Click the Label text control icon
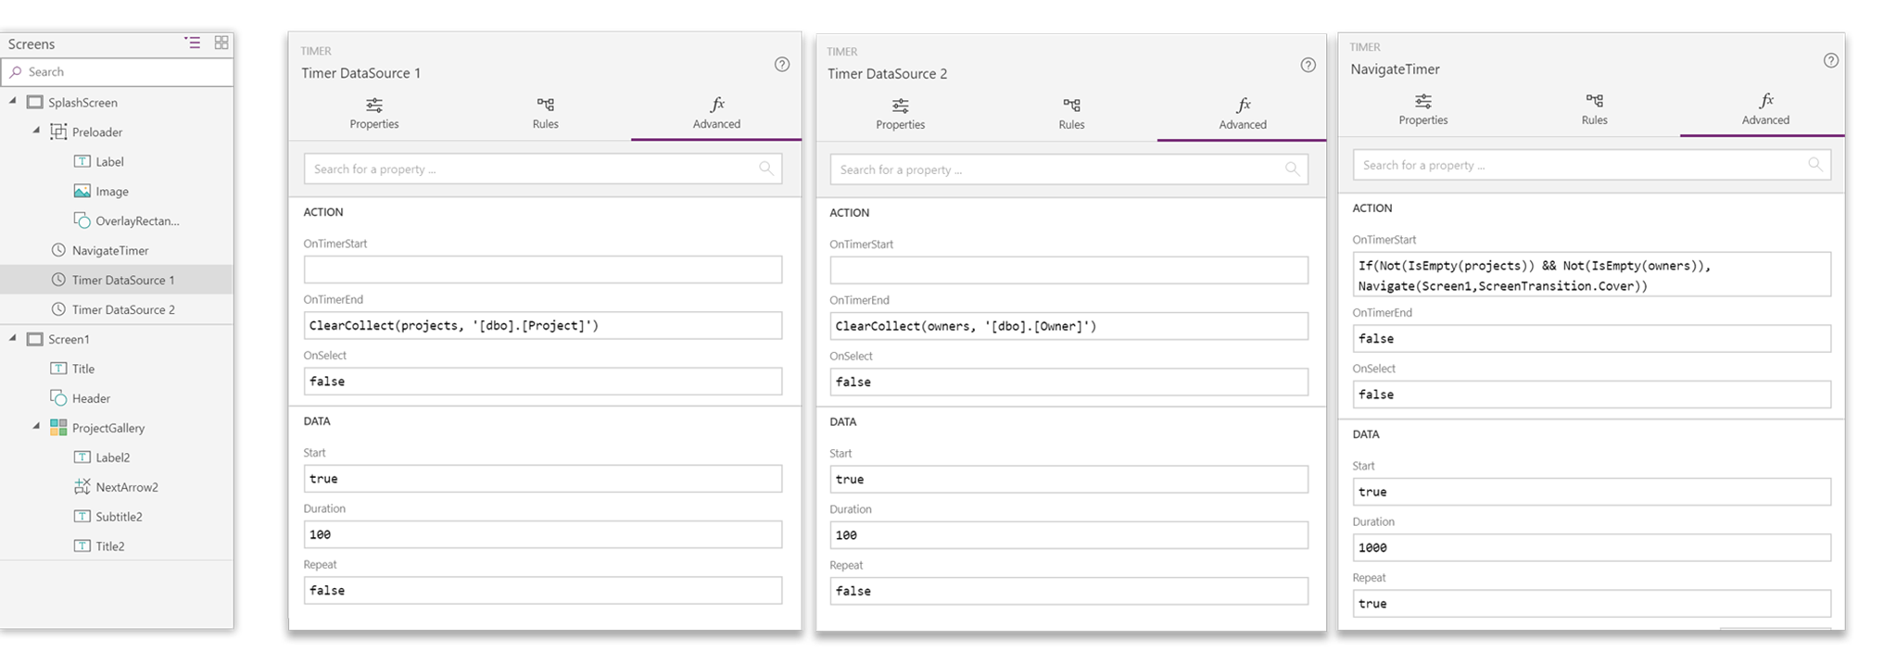 pyautogui.click(x=82, y=161)
